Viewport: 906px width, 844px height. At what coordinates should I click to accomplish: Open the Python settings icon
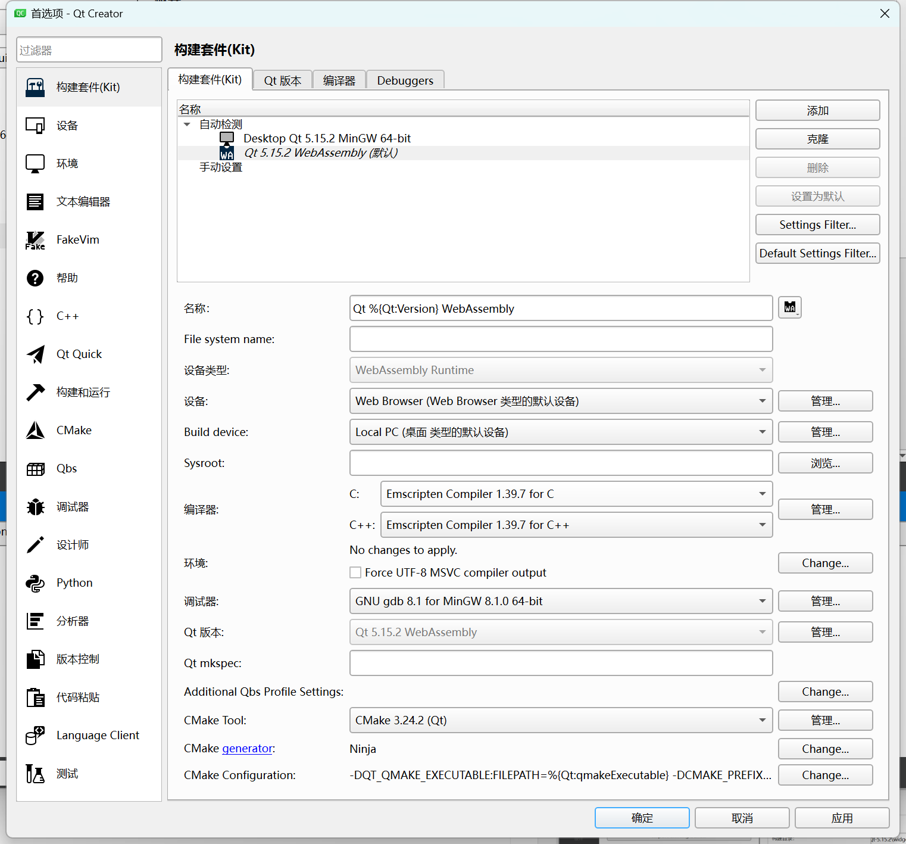(35, 583)
